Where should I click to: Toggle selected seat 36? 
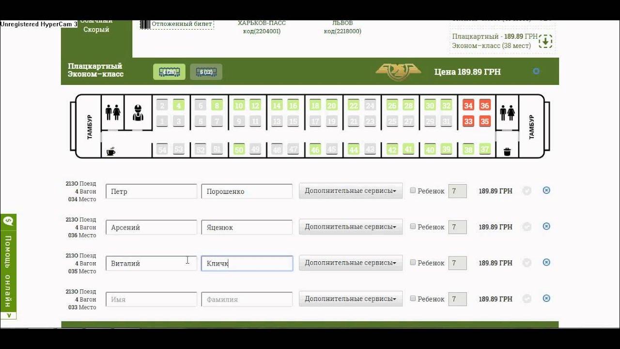(x=485, y=106)
